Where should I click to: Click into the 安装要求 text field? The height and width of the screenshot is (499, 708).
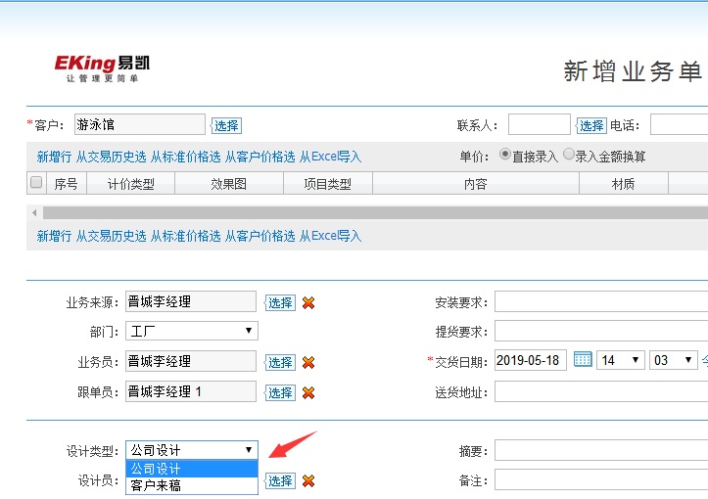click(x=600, y=302)
